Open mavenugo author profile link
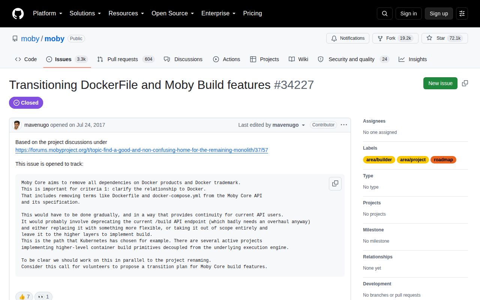The height and width of the screenshot is (300, 480). point(36,125)
